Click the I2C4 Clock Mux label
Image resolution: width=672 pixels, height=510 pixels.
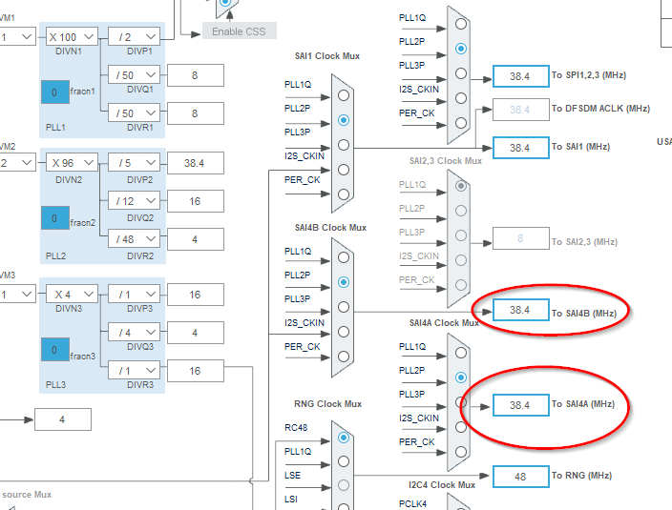pyautogui.click(x=442, y=485)
